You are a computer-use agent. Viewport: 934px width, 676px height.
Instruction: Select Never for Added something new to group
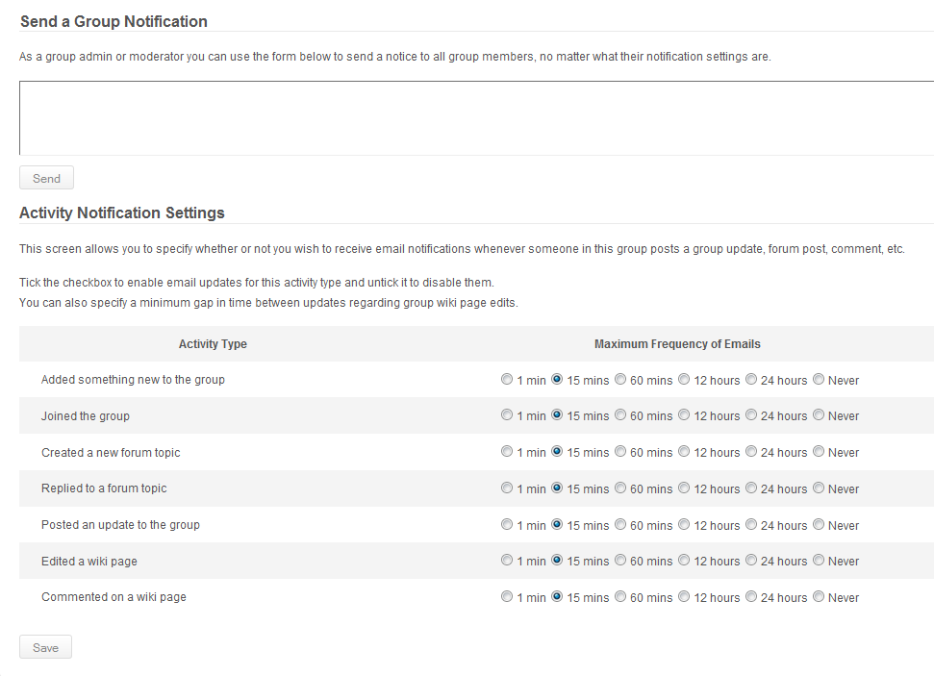click(x=819, y=380)
